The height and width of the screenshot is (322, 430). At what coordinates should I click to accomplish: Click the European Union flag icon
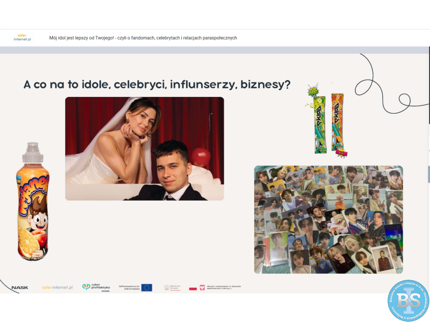pyautogui.click(x=147, y=288)
